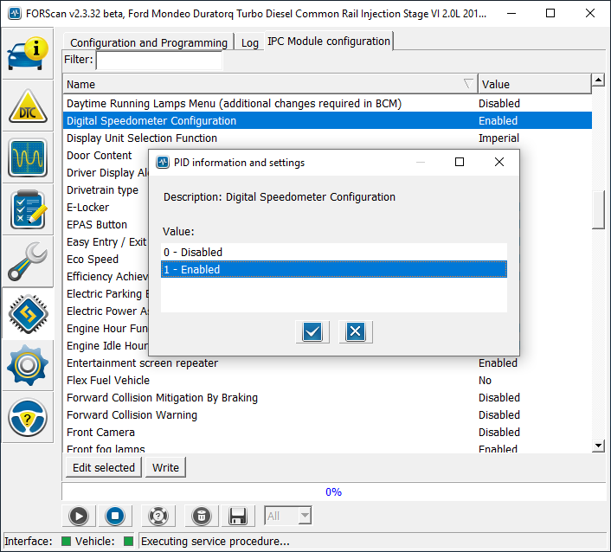Open the 'All' dropdown in bottom toolbar
611x552 pixels.
point(287,517)
